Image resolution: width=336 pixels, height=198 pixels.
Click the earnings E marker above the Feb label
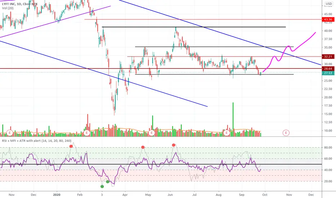point(87,133)
